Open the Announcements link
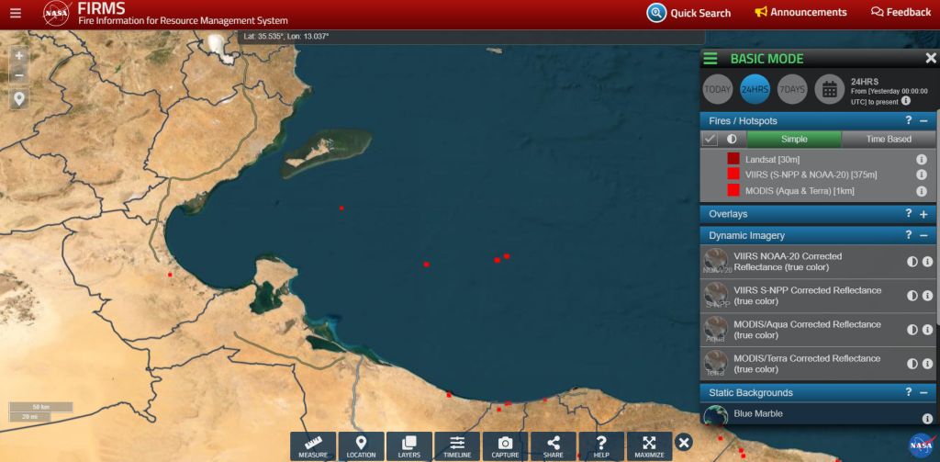The width and height of the screenshot is (940, 462). [800, 13]
